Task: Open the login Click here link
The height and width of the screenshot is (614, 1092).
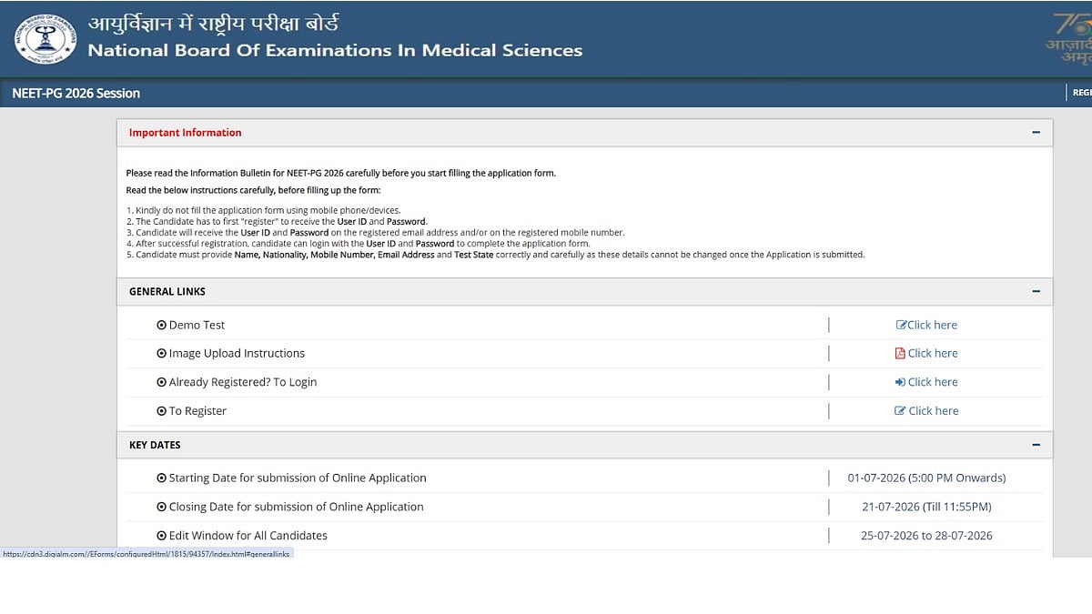Action: 933,382
